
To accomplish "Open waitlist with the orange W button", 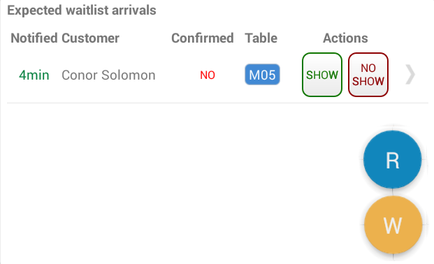I will pyautogui.click(x=393, y=225).
